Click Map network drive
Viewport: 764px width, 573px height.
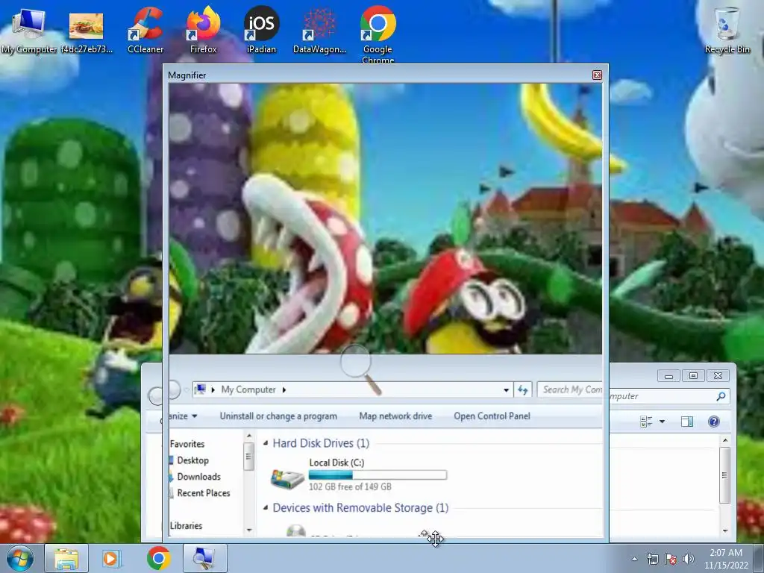click(395, 416)
